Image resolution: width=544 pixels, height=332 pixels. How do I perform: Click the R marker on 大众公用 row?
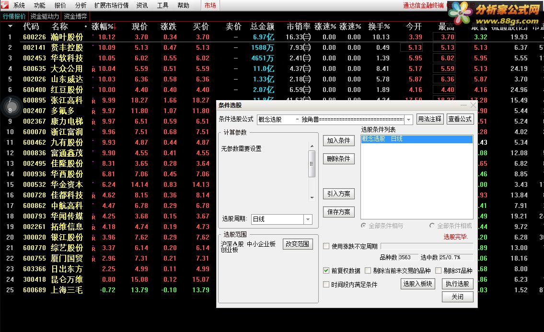[x=93, y=69]
